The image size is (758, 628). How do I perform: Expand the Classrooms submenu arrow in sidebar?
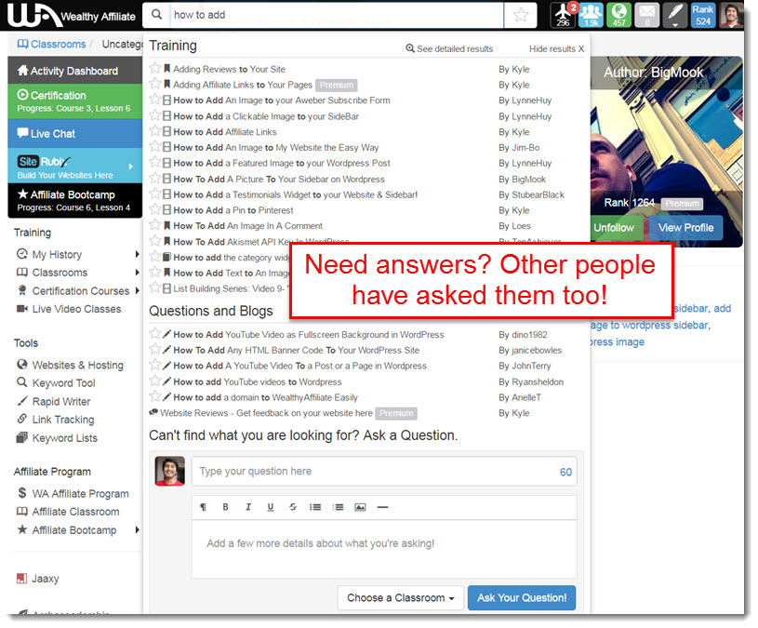coord(137,273)
